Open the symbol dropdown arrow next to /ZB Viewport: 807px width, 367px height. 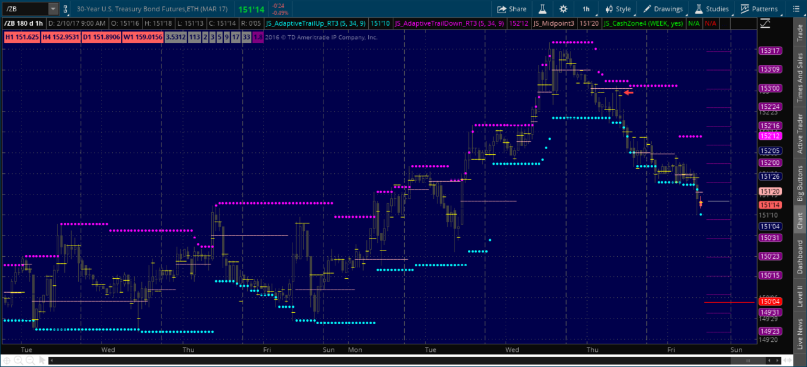click(53, 9)
